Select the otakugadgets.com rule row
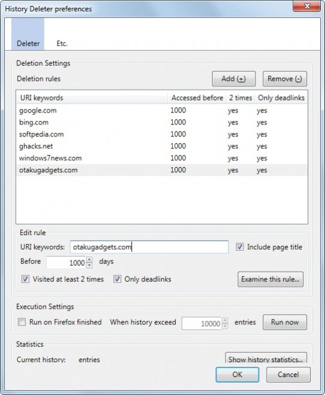Viewport: 325px width, 395px height. 162,170
